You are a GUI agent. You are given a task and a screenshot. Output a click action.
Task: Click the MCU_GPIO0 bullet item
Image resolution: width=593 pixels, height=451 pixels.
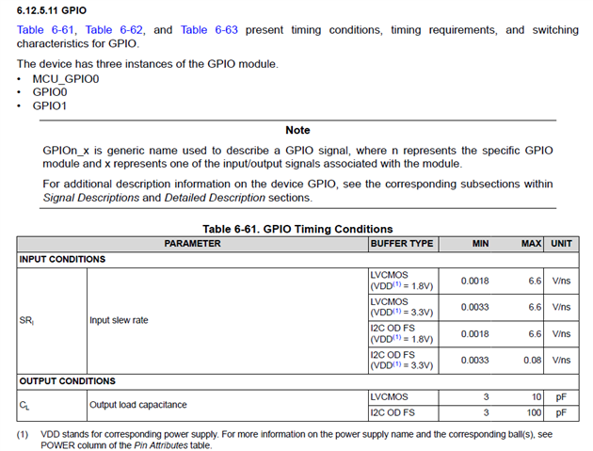(66, 79)
